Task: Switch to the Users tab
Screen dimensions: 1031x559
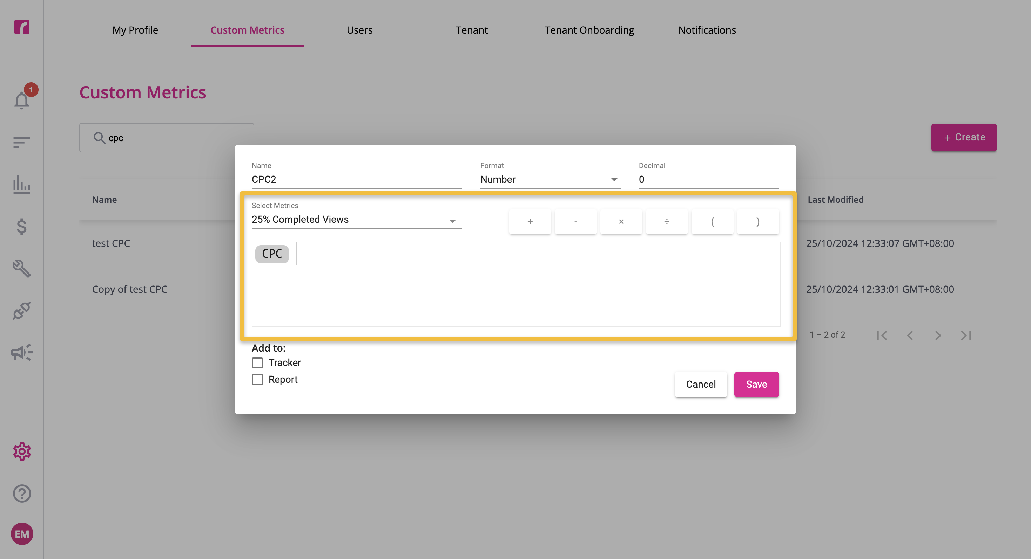Action: coord(359,30)
